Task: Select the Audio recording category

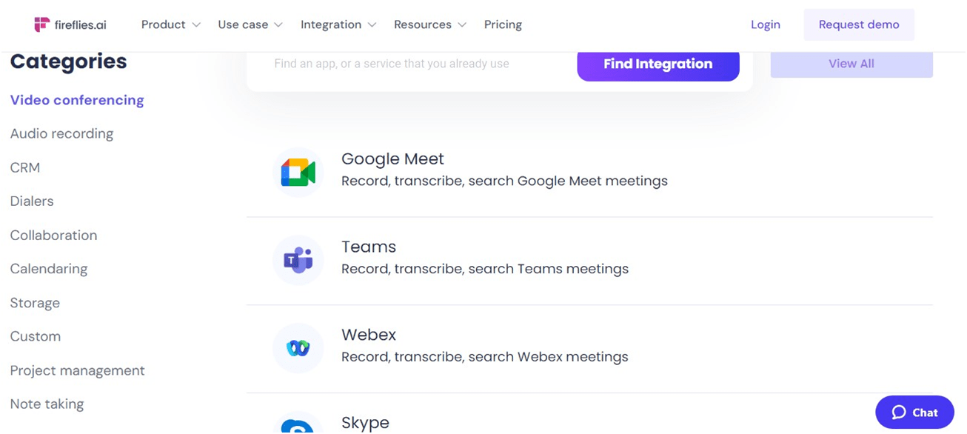Action: point(61,134)
